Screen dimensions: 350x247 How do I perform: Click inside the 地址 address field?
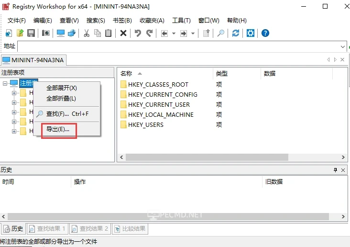coord(178,46)
